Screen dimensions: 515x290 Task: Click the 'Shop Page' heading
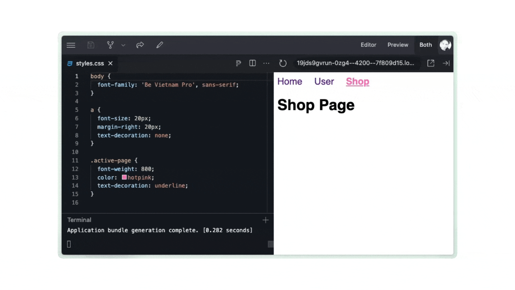[316, 105]
